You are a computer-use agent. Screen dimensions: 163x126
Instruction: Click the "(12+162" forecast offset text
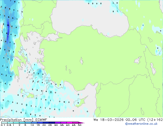pos(155,120)
